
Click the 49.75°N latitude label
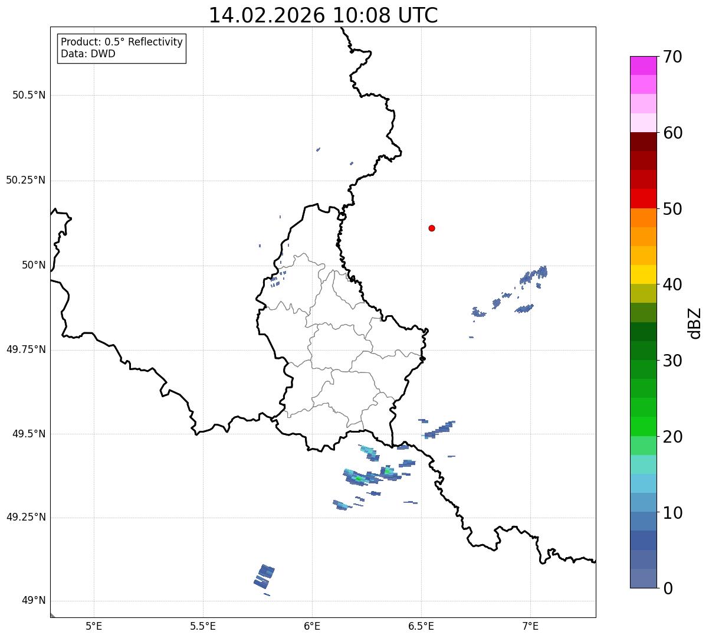pos(26,349)
